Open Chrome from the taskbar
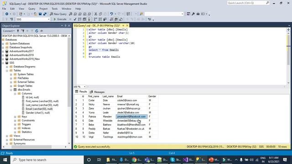292x164 pixels. (x=136, y=160)
